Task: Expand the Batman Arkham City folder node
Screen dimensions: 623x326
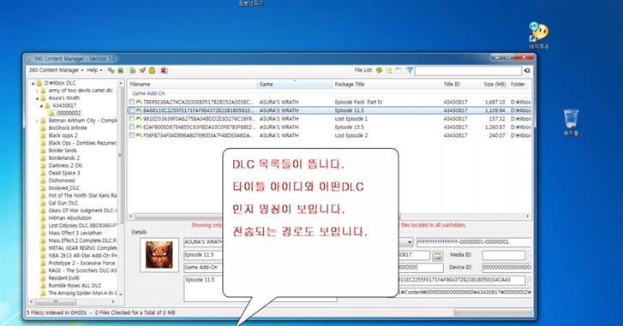Action: tap(37, 121)
